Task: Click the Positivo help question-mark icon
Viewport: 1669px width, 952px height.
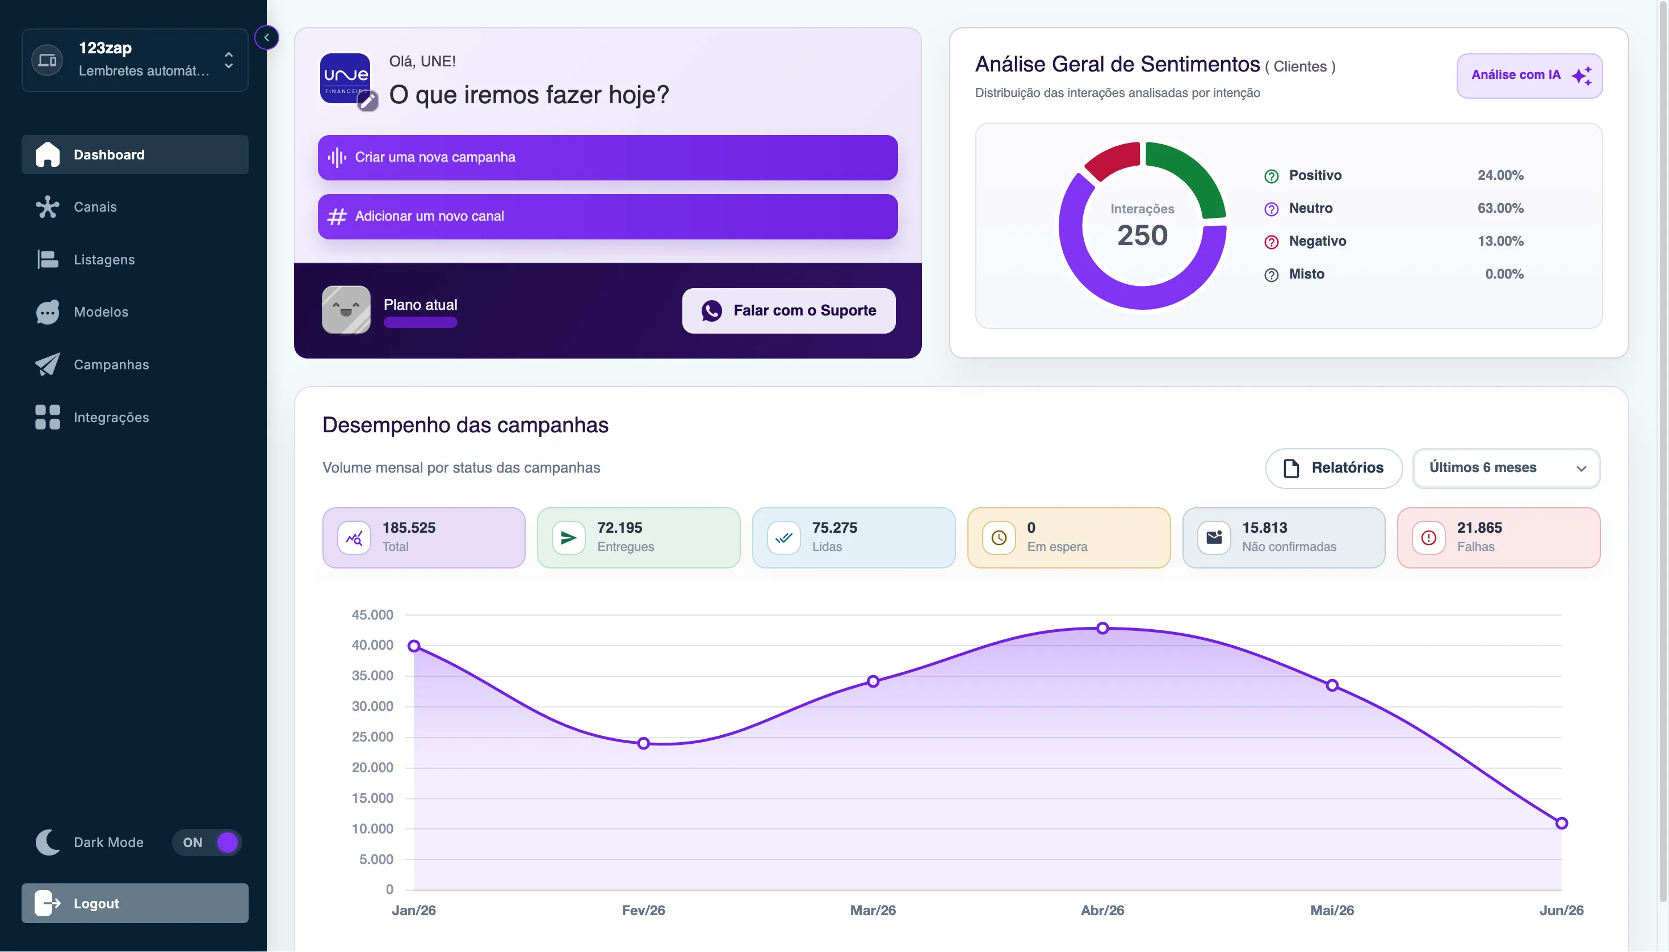Action: (1270, 176)
